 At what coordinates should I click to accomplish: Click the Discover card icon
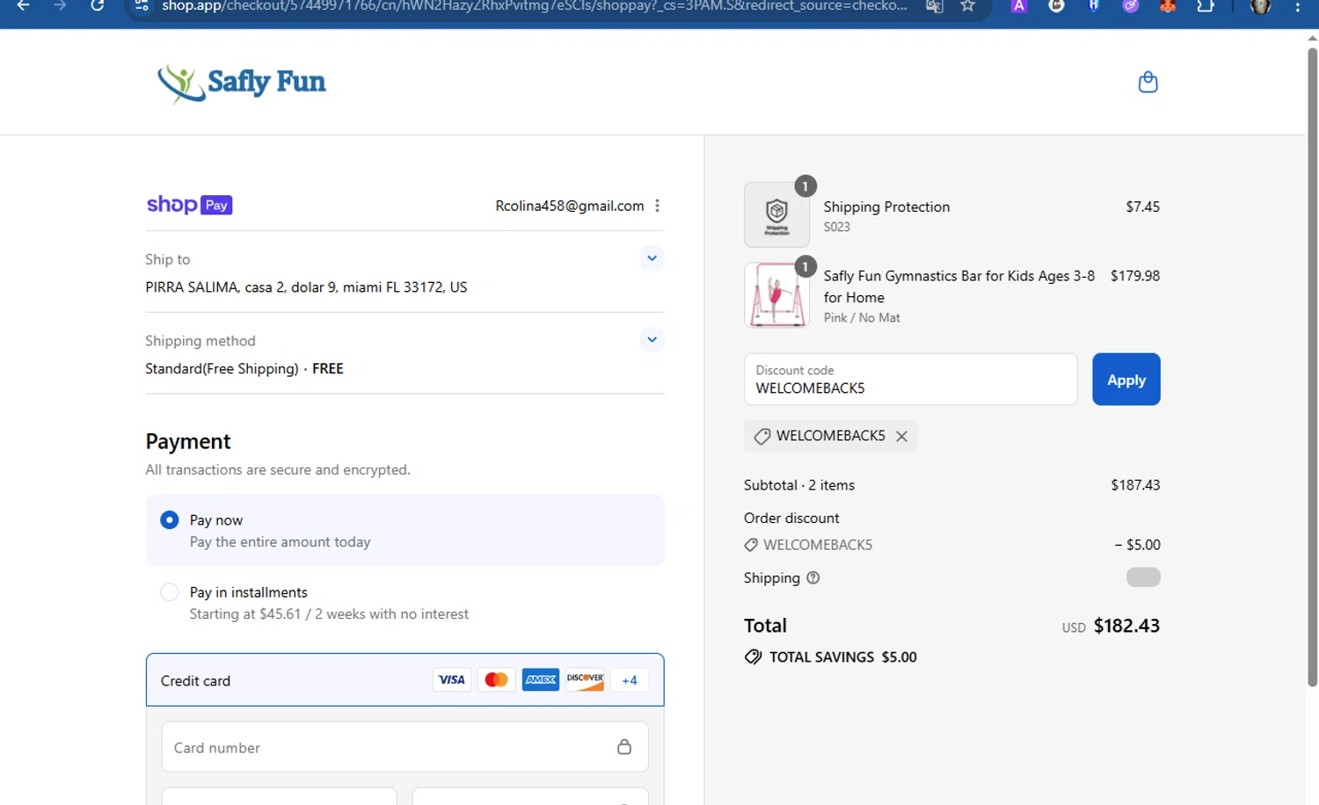[x=585, y=680]
